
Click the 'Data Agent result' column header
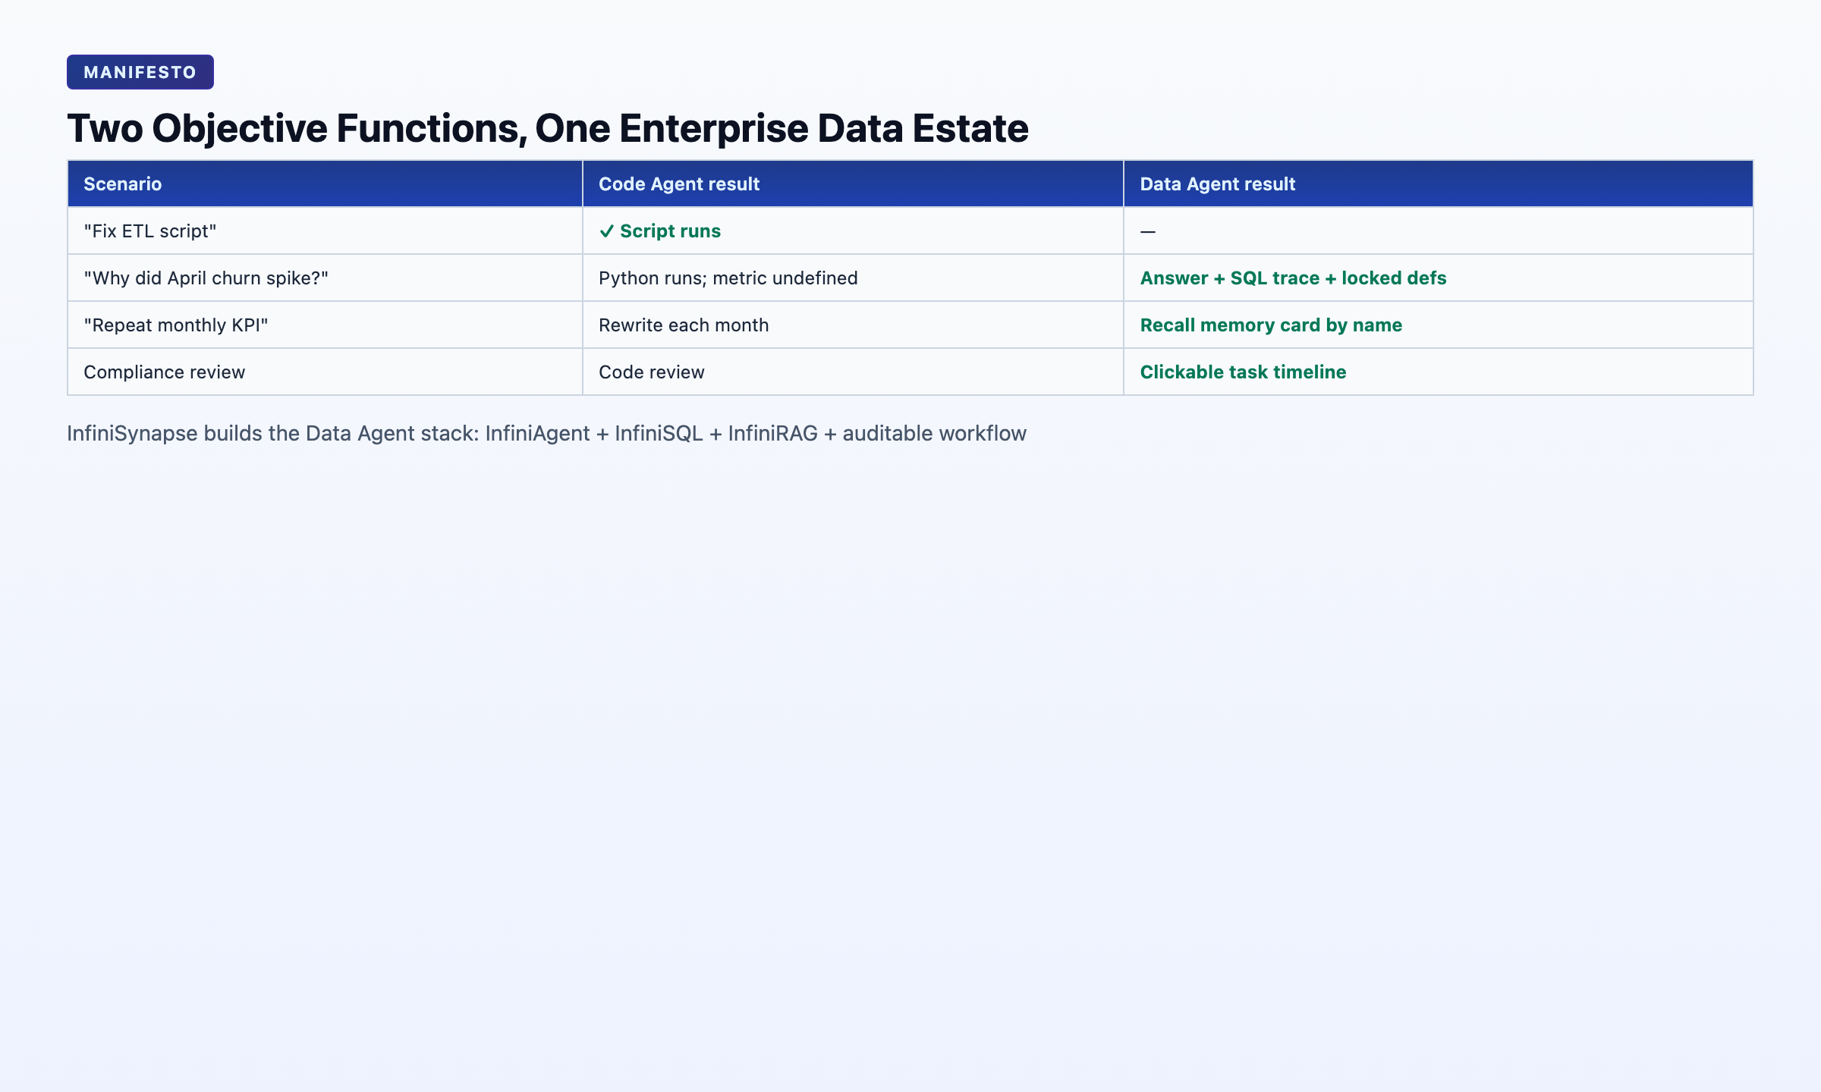pyautogui.click(x=1439, y=184)
